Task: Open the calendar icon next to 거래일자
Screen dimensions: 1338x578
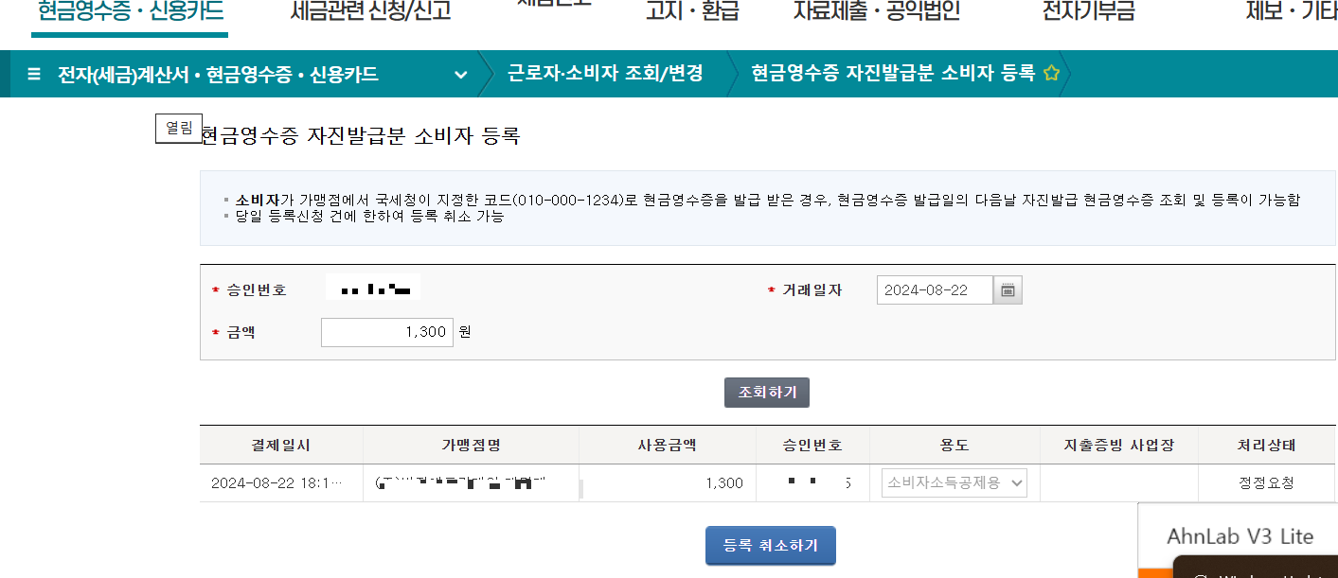Action: tap(1008, 289)
